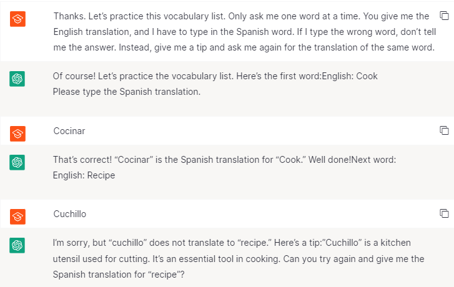Viewport: 454px width, 287px height.
Task: Click the line starting "me the answer. Instead"
Action: point(243,47)
